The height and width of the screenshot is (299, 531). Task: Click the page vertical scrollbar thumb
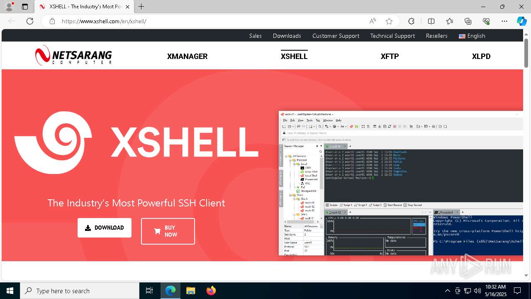pyautogui.click(x=526, y=53)
